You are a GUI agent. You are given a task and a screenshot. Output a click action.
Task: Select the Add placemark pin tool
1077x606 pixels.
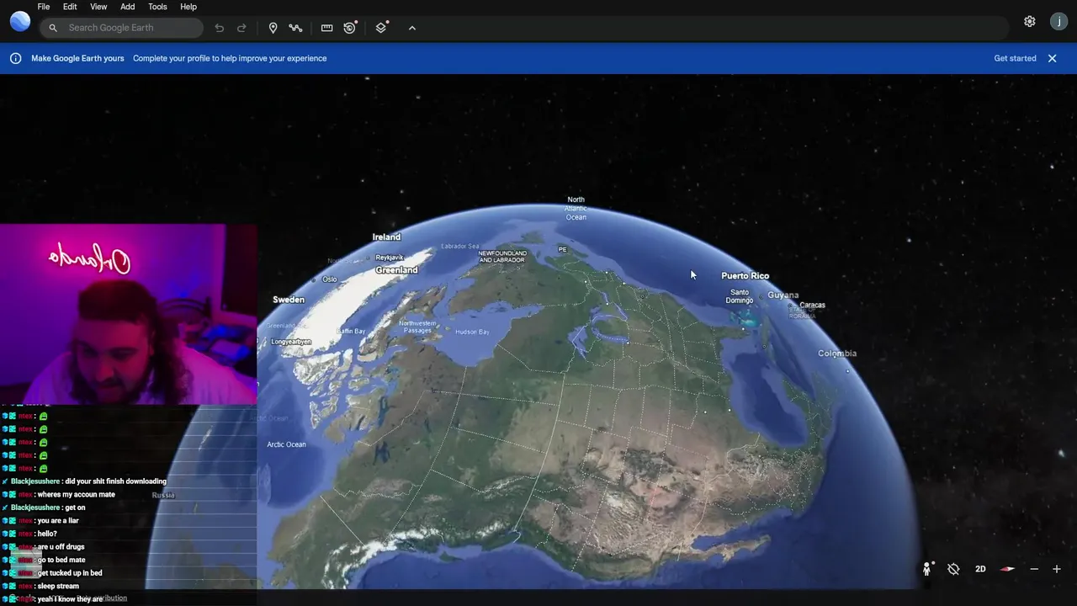point(273,28)
